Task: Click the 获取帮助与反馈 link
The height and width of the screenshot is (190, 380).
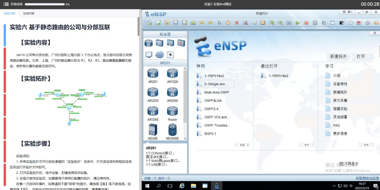Action: pyautogui.click(x=367, y=178)
